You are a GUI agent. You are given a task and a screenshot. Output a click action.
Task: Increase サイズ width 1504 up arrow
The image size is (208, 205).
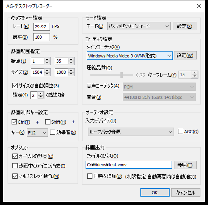tap(47, 71)
